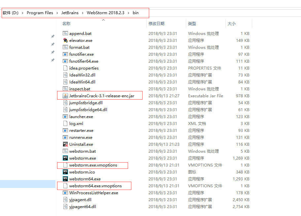
Task: Select the file name webstorm.bat
Action: (83, 151)
